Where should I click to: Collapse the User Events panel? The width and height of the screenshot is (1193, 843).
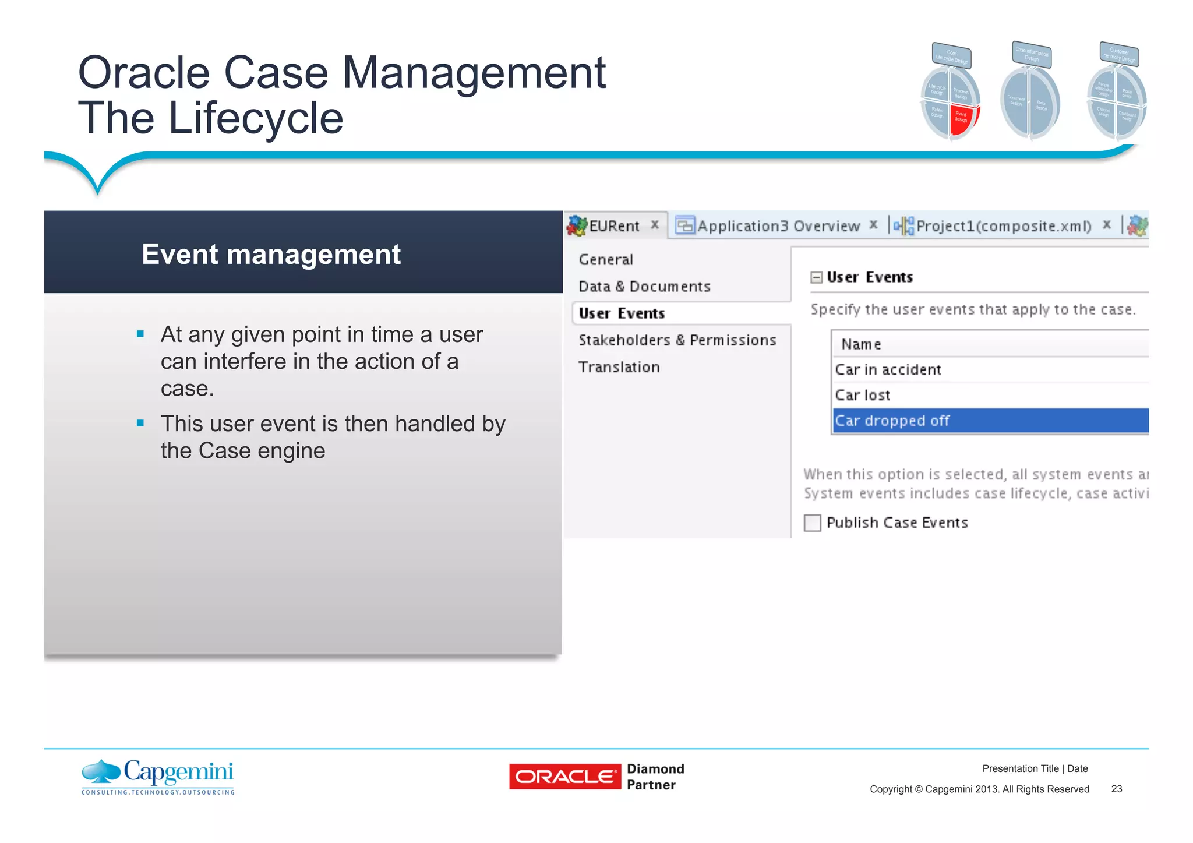(x=817, y=277)
